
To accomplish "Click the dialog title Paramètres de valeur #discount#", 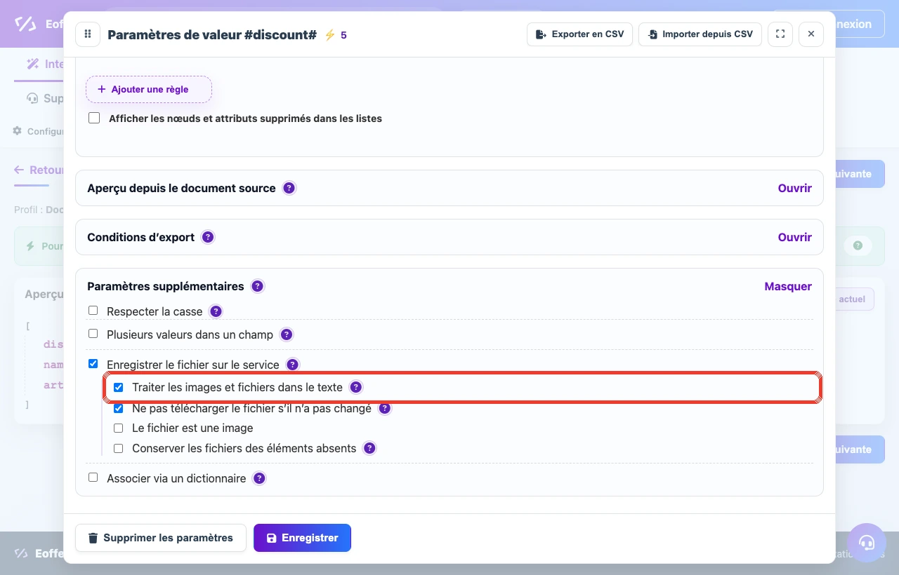I will [x=212, y=34].
